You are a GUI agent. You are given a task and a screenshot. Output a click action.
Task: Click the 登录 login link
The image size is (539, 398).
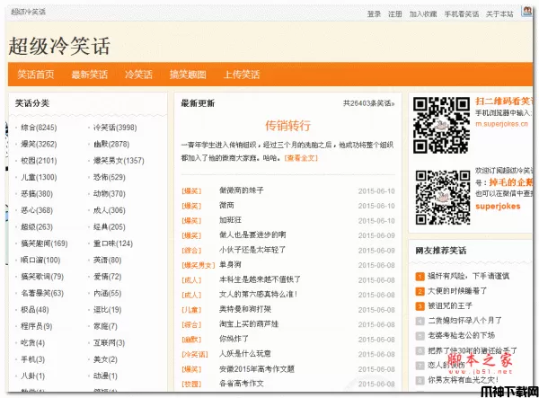coord(375,14)
